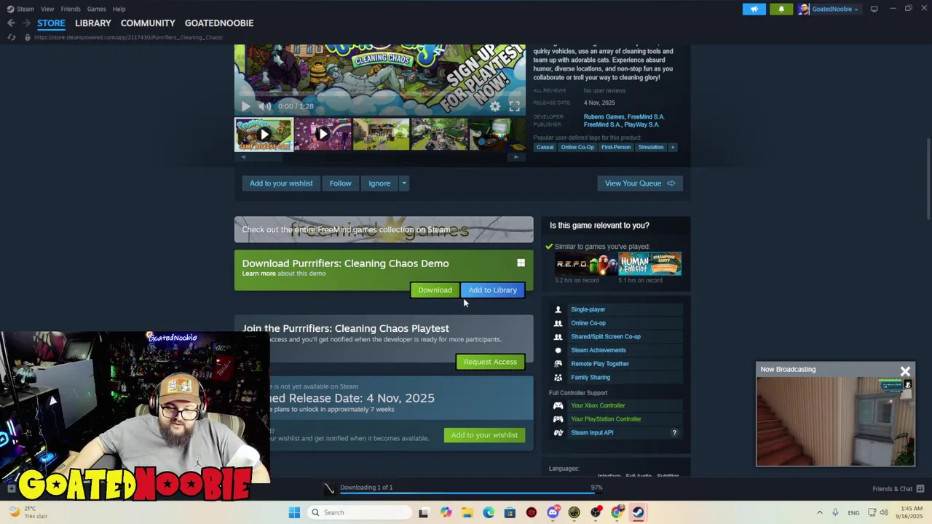This screenshot has height=524, width=932.
Task: Switch to the STORE tab
Action: (51, 23)
